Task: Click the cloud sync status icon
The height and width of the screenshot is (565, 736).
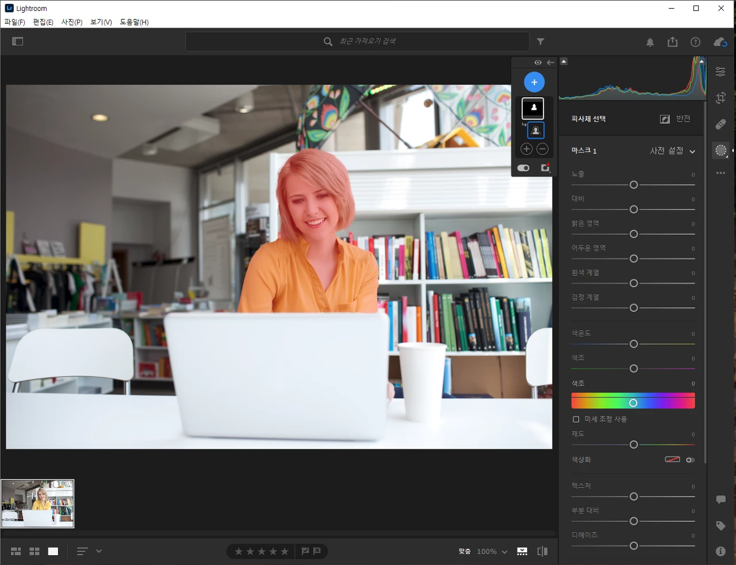Action: tap(720, 42)
